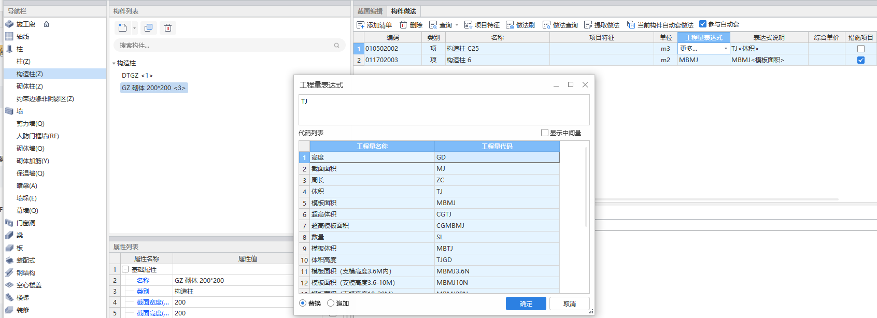This screenshot has width=877, height=318.
Task: Click 做法查询 toolbar button
Action: 560,25
